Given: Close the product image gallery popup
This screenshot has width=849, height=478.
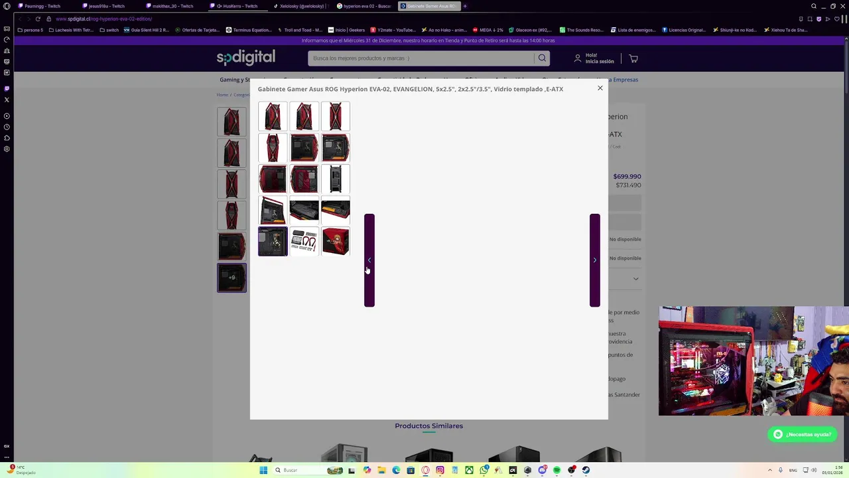Looking at the screenshot, I should pos(600,88).
